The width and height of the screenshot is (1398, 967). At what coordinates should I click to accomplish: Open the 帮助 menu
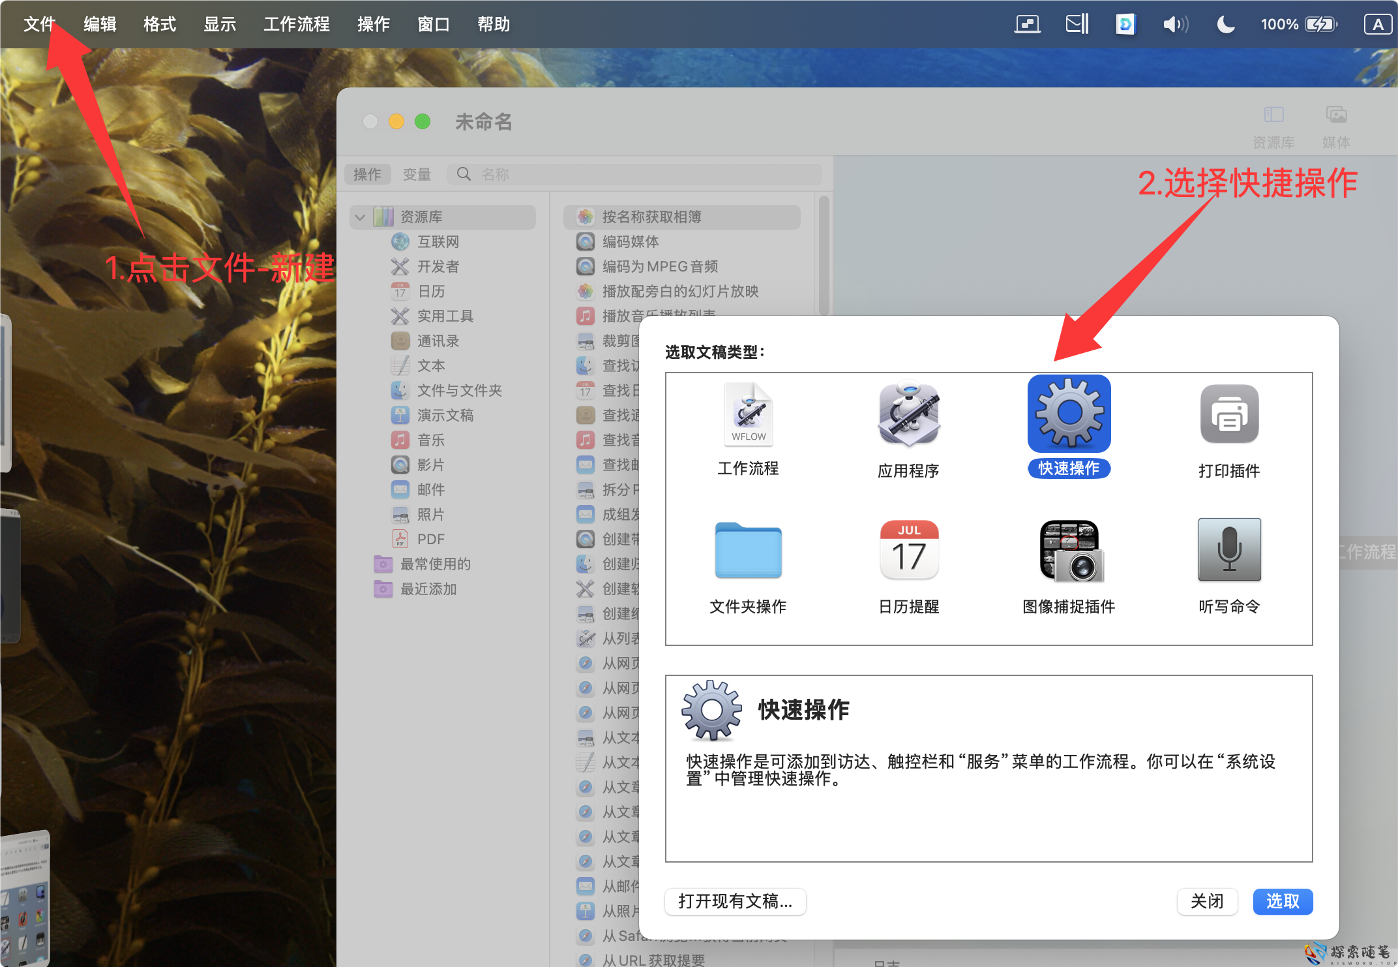point(493,24)
